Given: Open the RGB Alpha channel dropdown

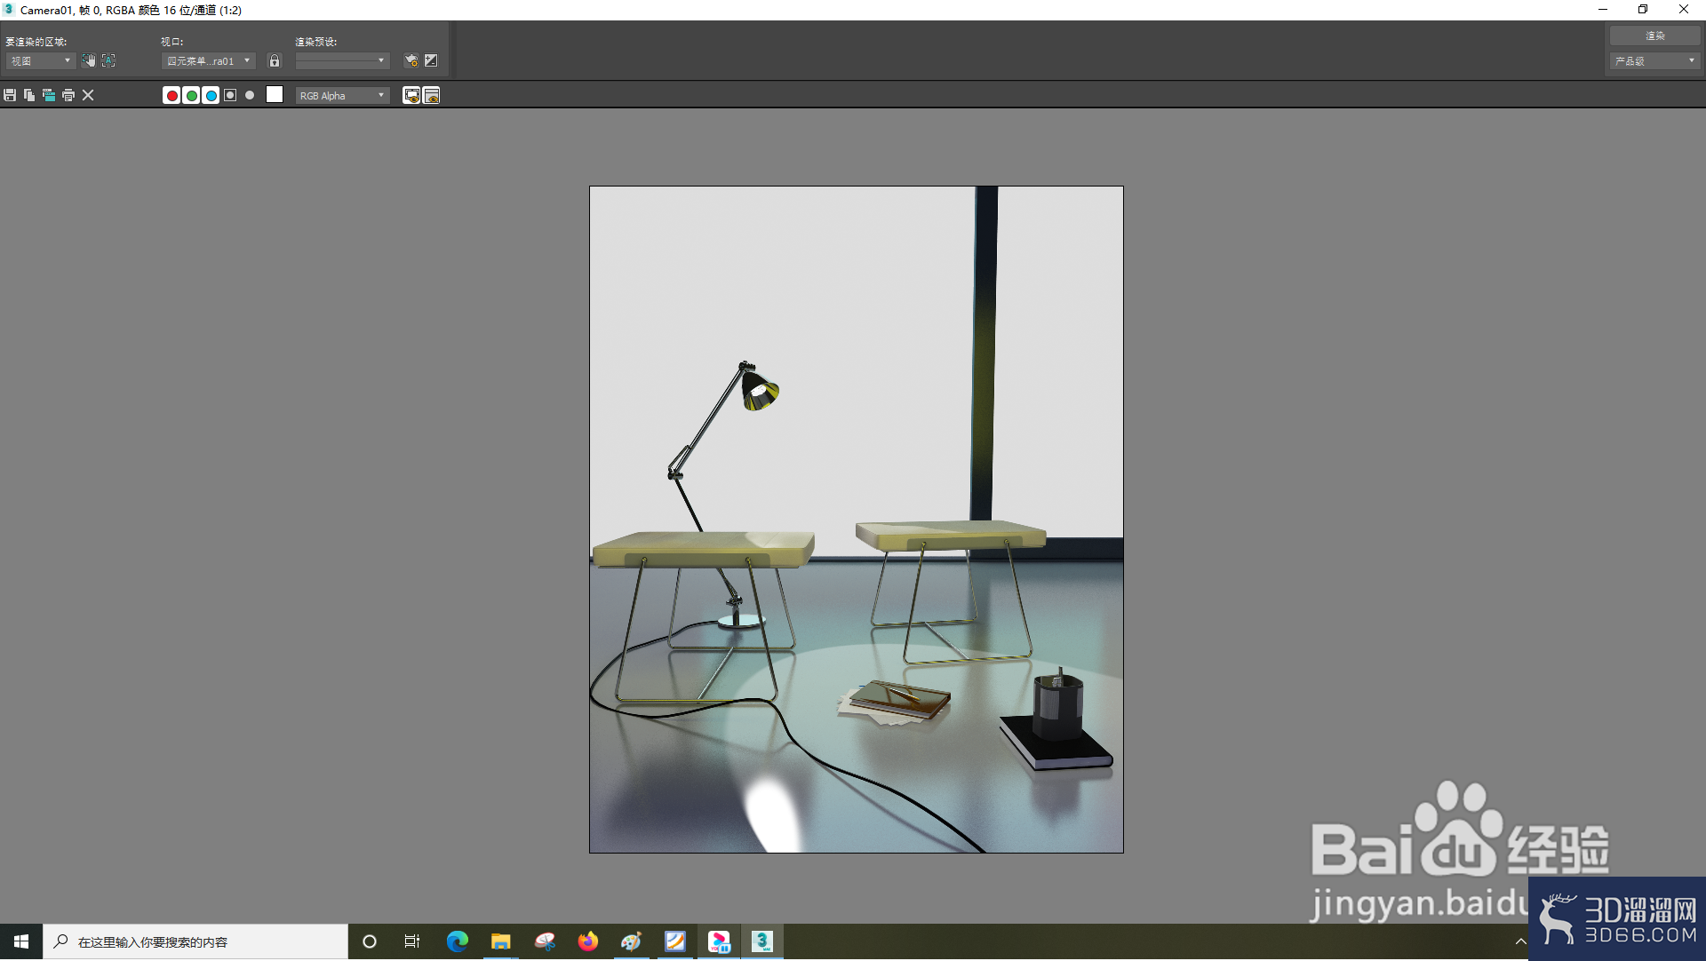Looking at the screenshot, I should click(342, 96).
